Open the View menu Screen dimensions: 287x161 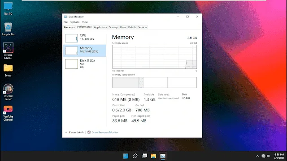point(85,22)
